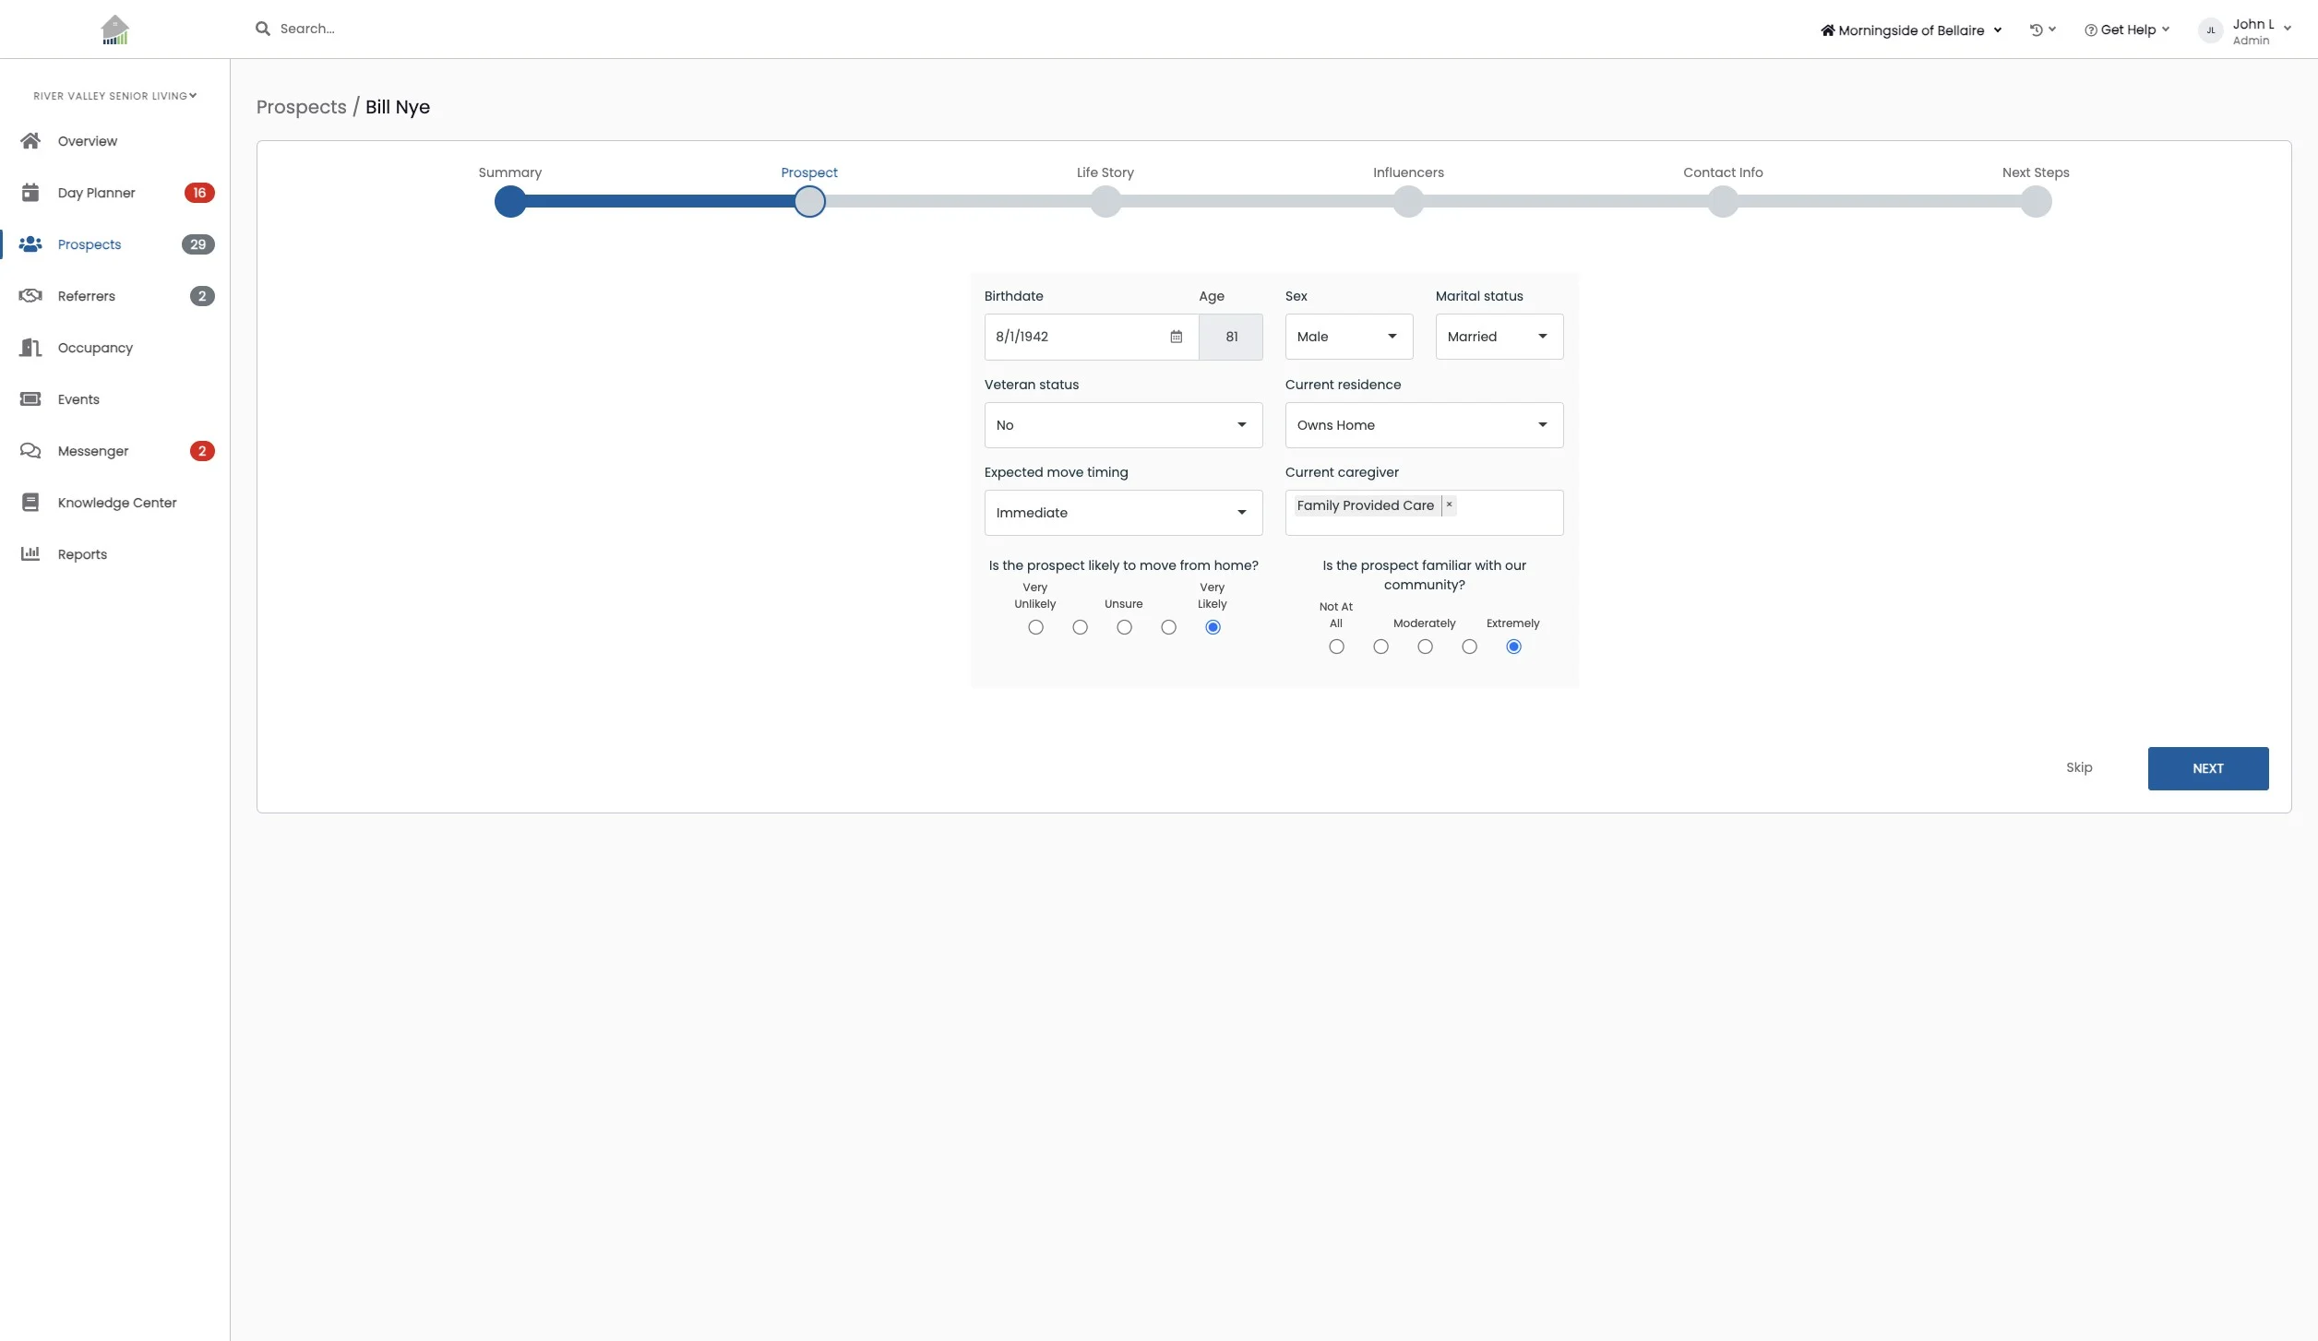The width and height of the screenshot is (2318, 1341).
Task: Click the NEXT button
Action: 2207,768
